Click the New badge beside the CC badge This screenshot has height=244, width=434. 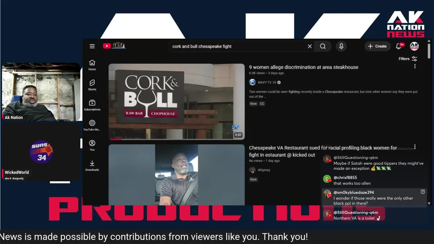click(x=253, y=104)
